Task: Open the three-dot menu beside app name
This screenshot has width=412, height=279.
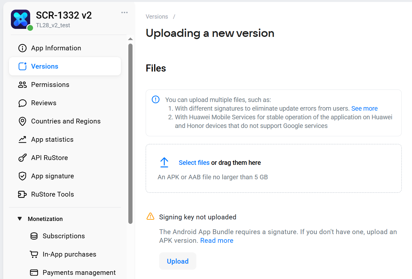Action: click(x=124, y=13)
